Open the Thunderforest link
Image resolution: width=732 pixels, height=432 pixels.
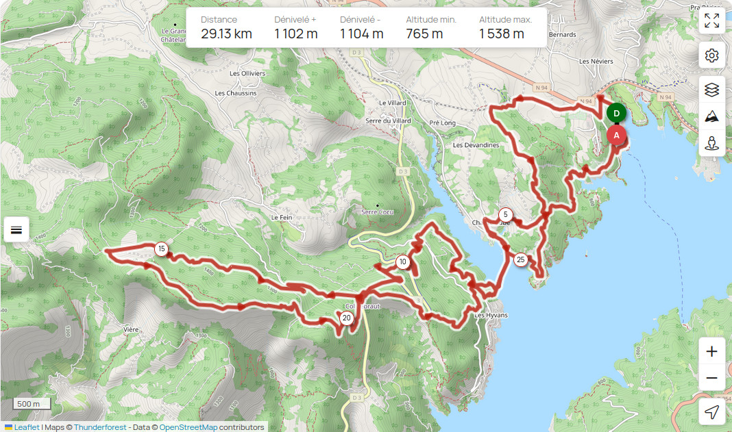[100, 427]
